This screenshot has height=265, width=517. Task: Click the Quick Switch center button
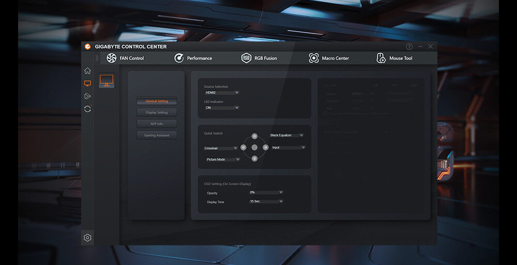(254, 148)
